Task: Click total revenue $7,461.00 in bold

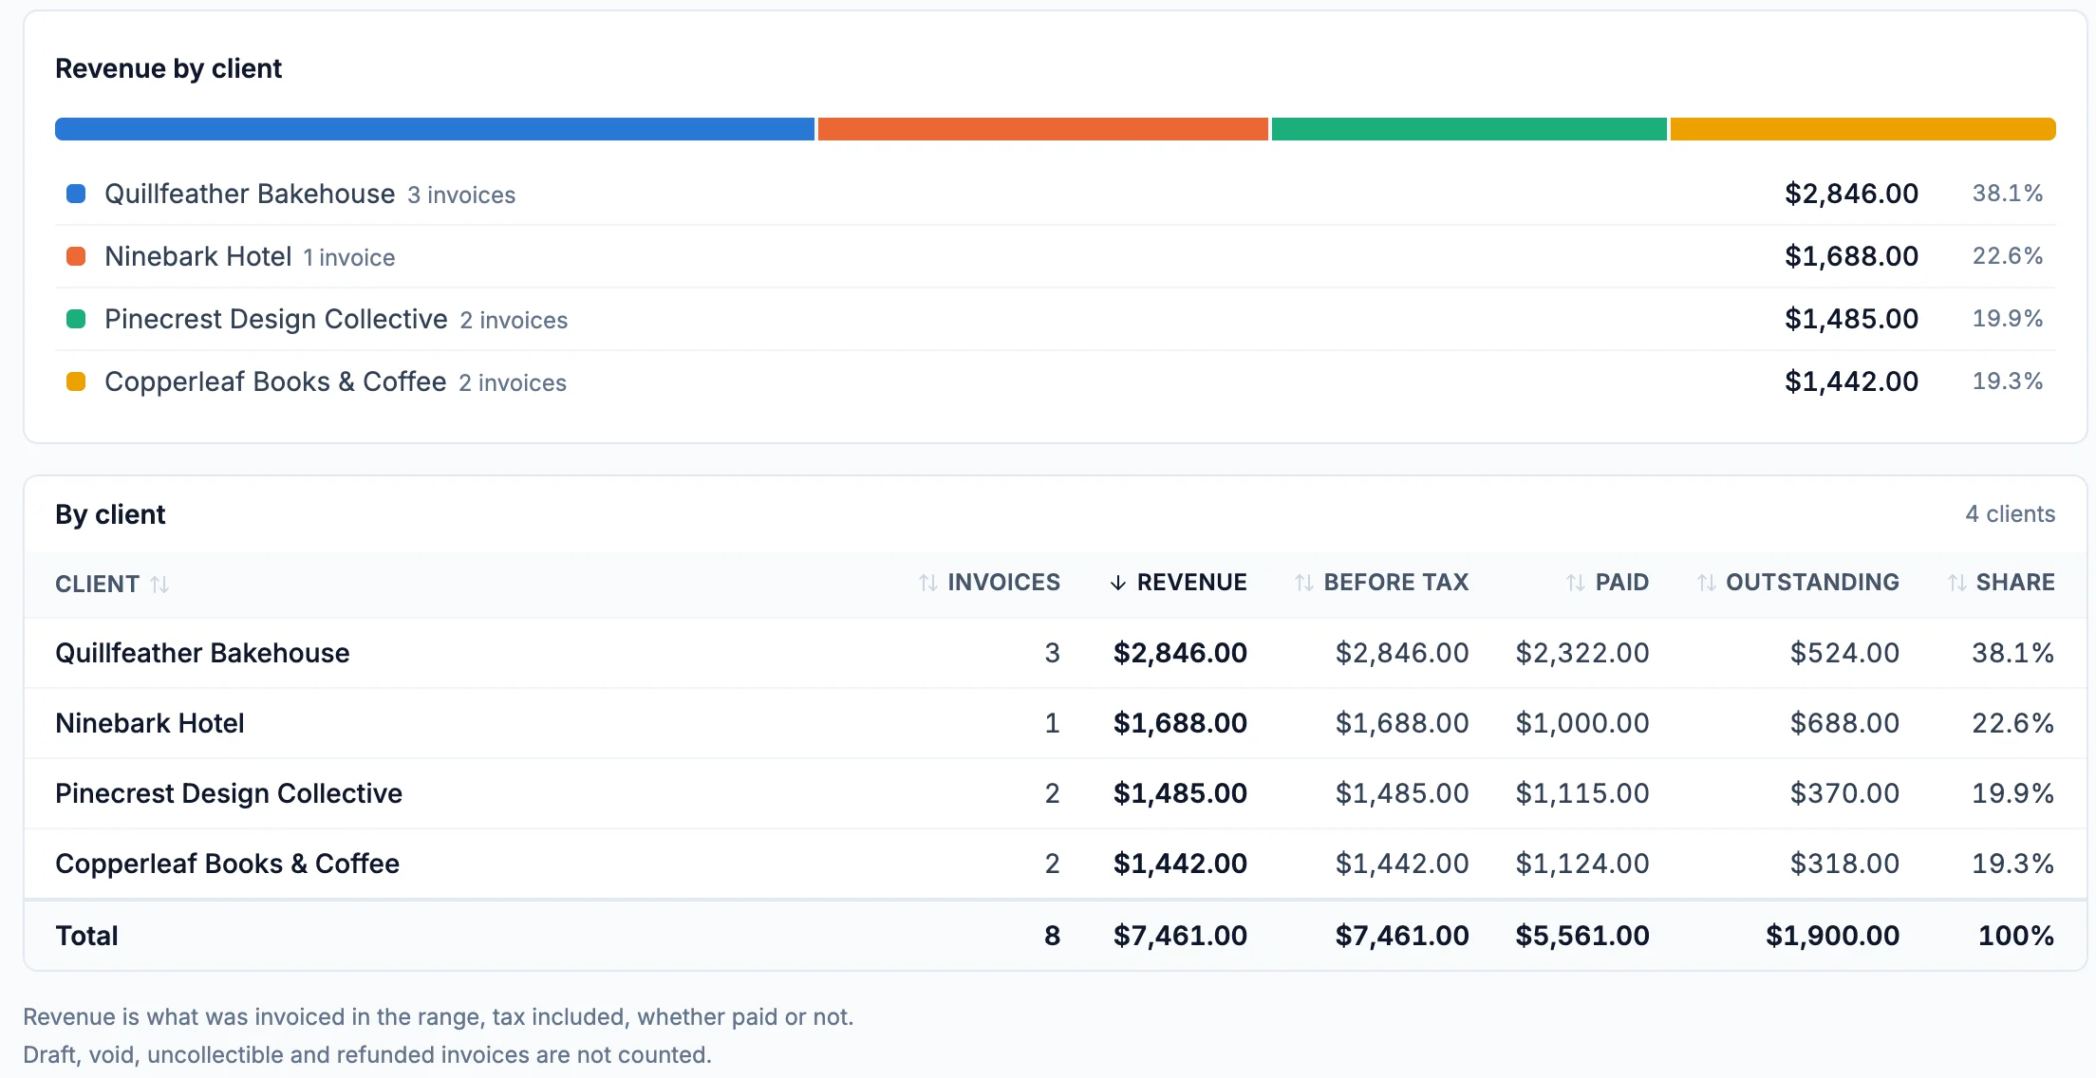Action: click(x=1180, y=936)
